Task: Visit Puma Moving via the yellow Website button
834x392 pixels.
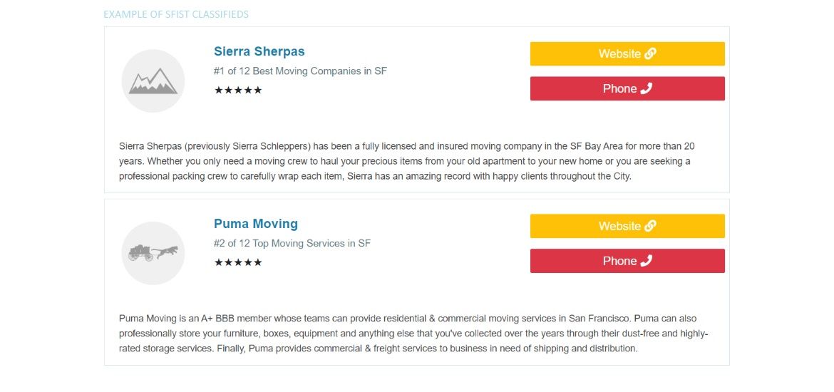Action: [x=627, y=226]
